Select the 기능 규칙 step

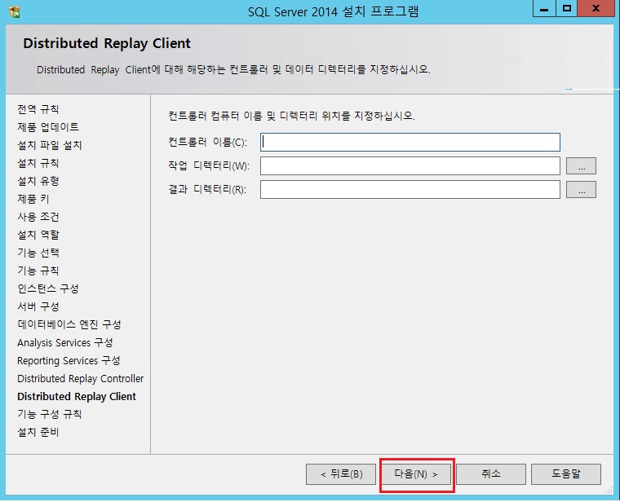(38, 271)
